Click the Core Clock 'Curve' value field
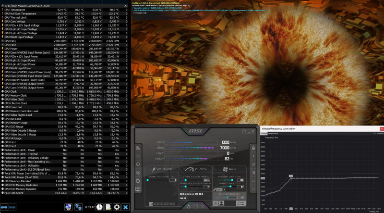384x213 pixels. [x=207, y=180]
